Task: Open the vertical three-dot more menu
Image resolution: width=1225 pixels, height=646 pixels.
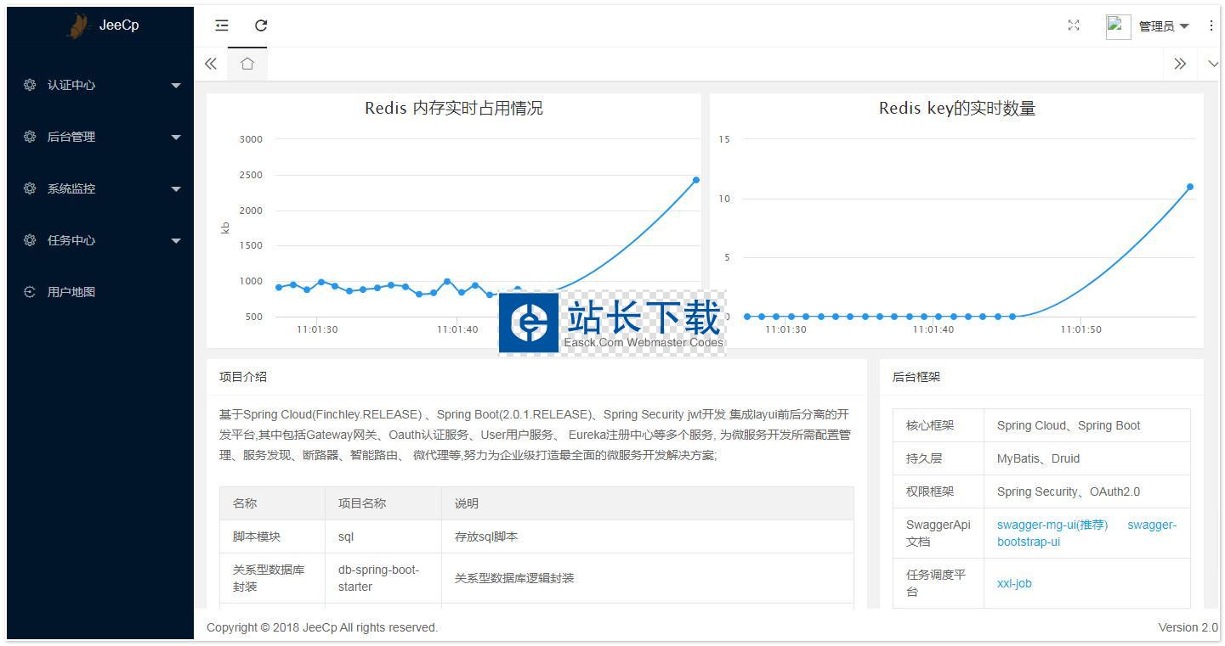Action: point(1211,25)
